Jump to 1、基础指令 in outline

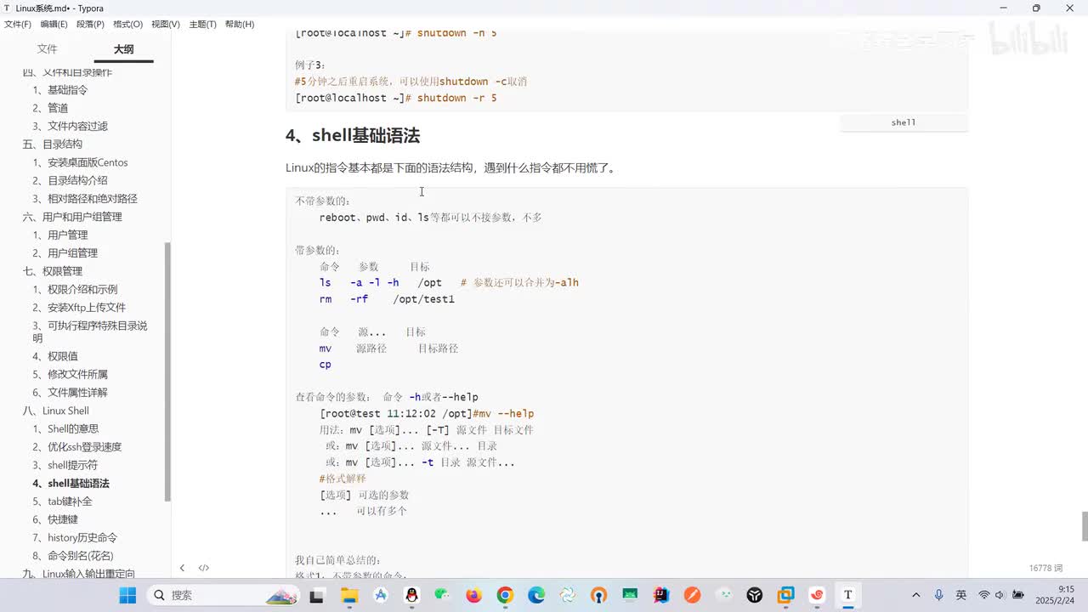pyautogui.click(x=60, y=90)
